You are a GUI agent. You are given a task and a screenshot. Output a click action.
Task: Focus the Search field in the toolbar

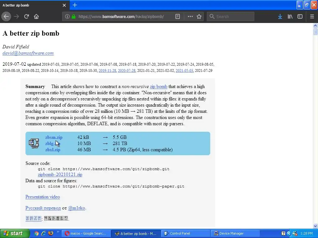pyautogui.click(x=230, y=16)
